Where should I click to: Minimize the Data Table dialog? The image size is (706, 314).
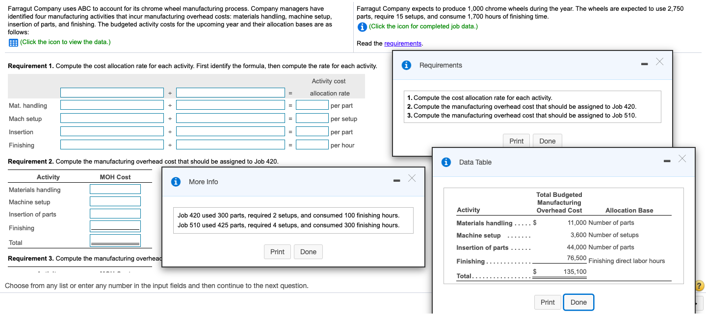[x=668, y=160]
